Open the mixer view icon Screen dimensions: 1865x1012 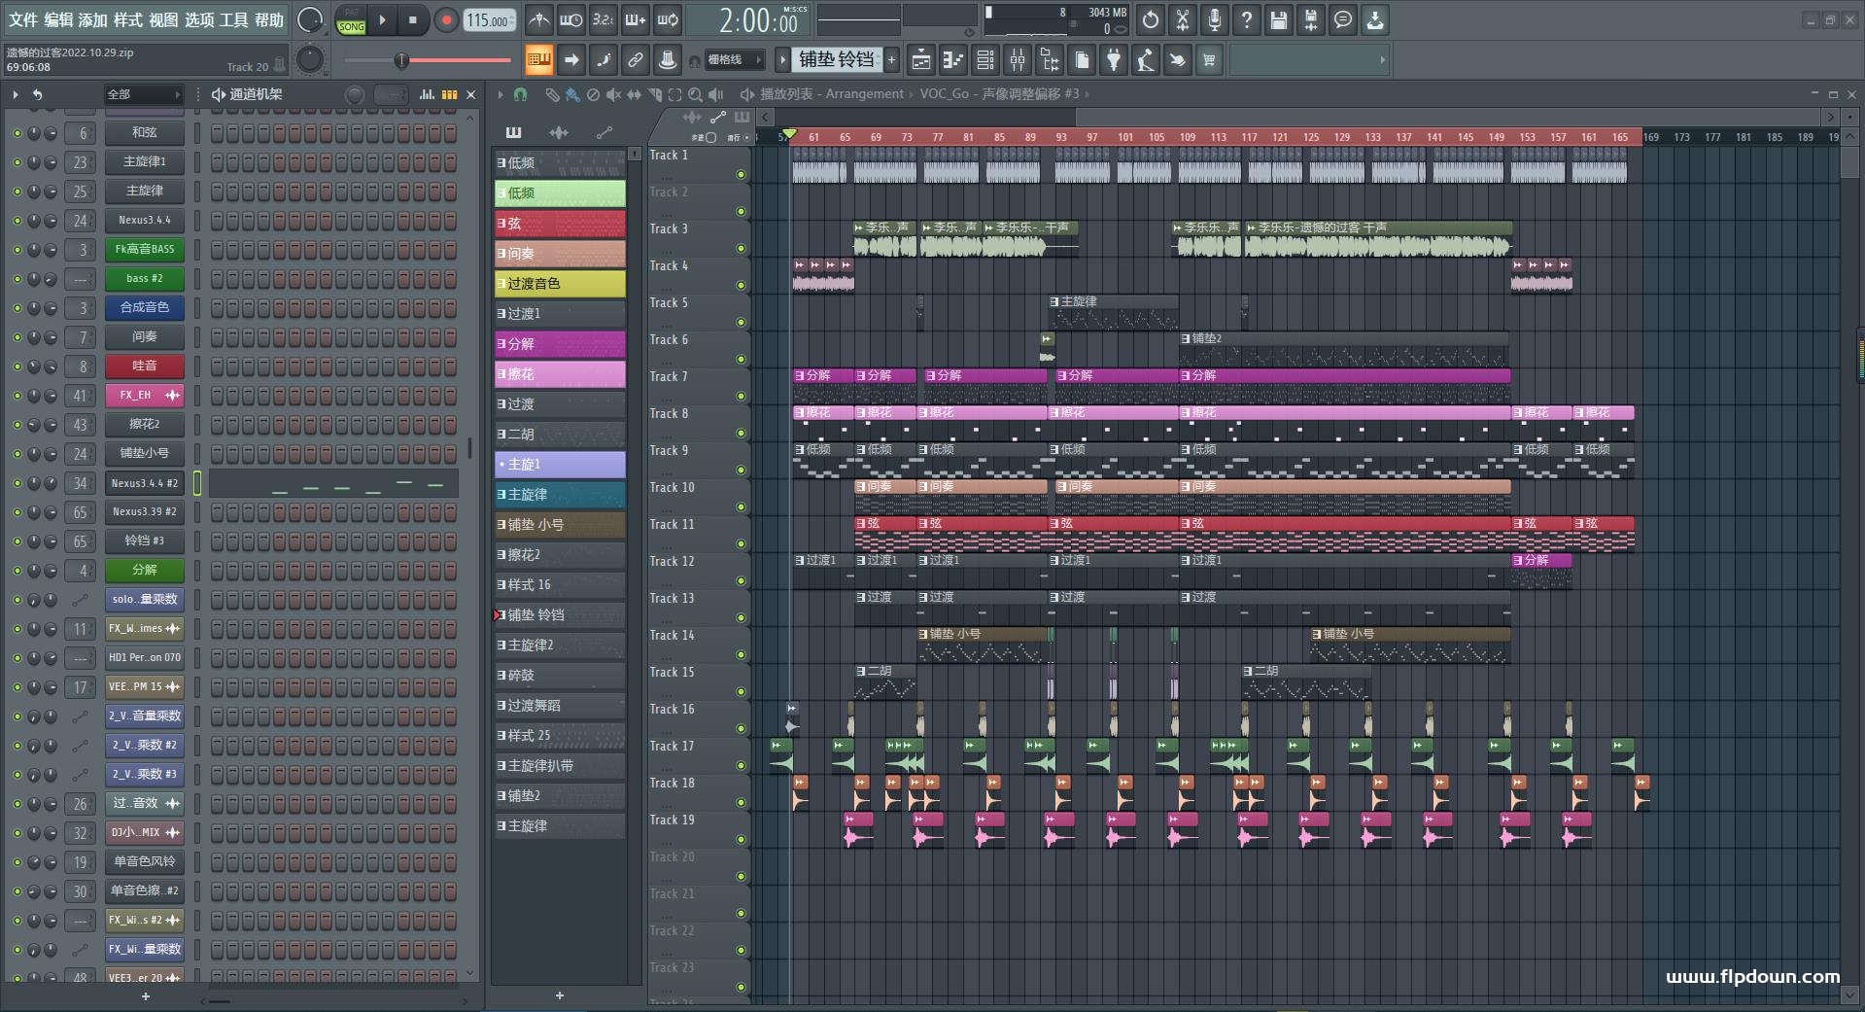[x=1018, y=60]
